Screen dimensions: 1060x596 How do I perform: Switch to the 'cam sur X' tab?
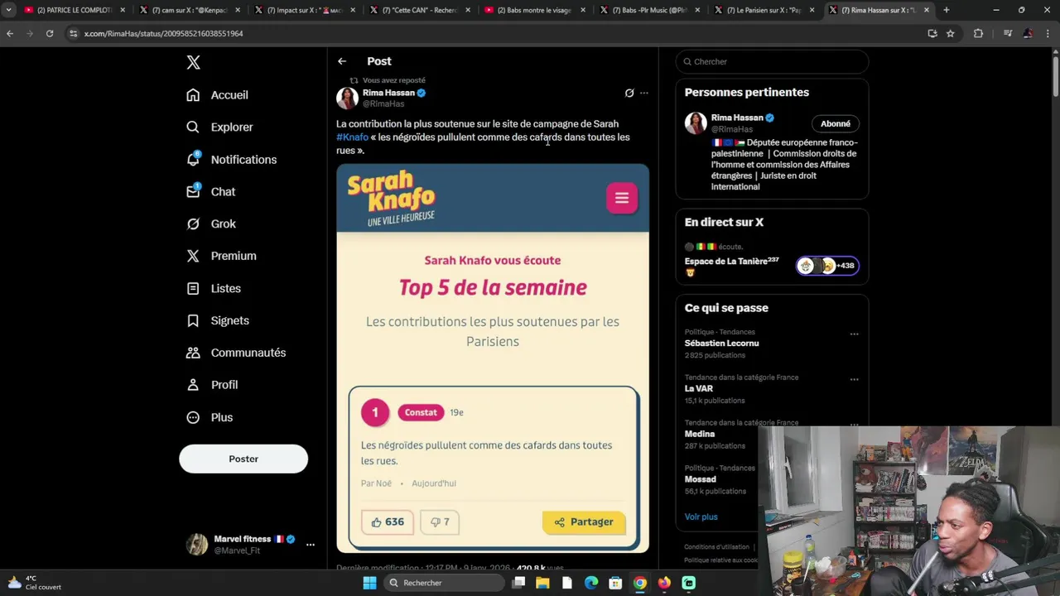pos(190,10)
